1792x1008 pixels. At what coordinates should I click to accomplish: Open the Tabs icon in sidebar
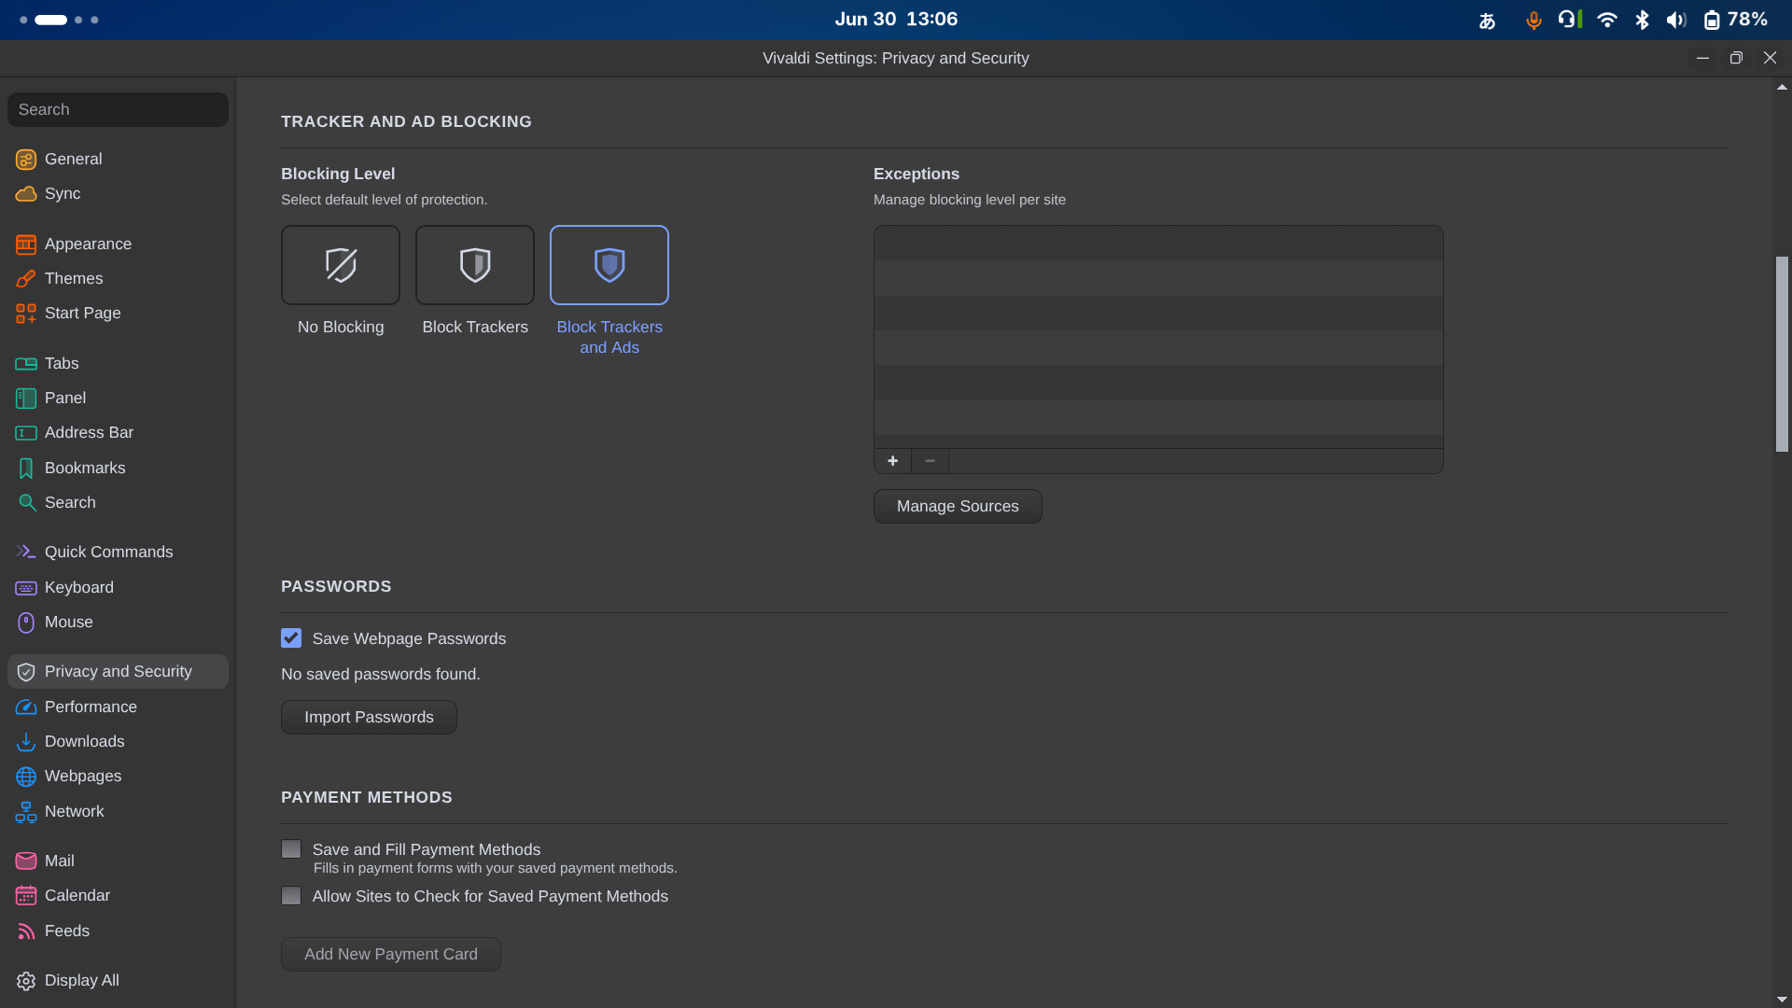point(26,364)
